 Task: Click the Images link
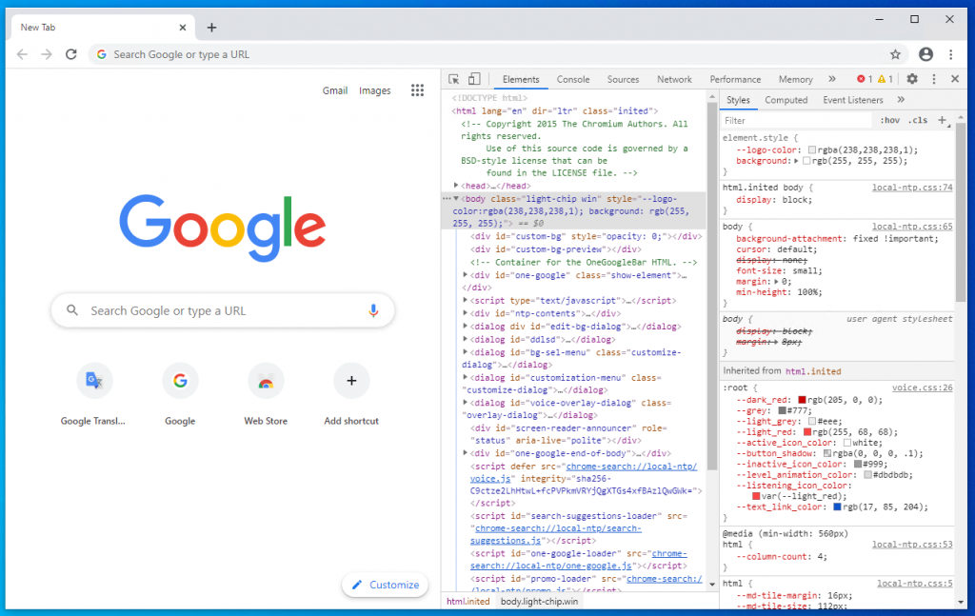tap(374, 90)
